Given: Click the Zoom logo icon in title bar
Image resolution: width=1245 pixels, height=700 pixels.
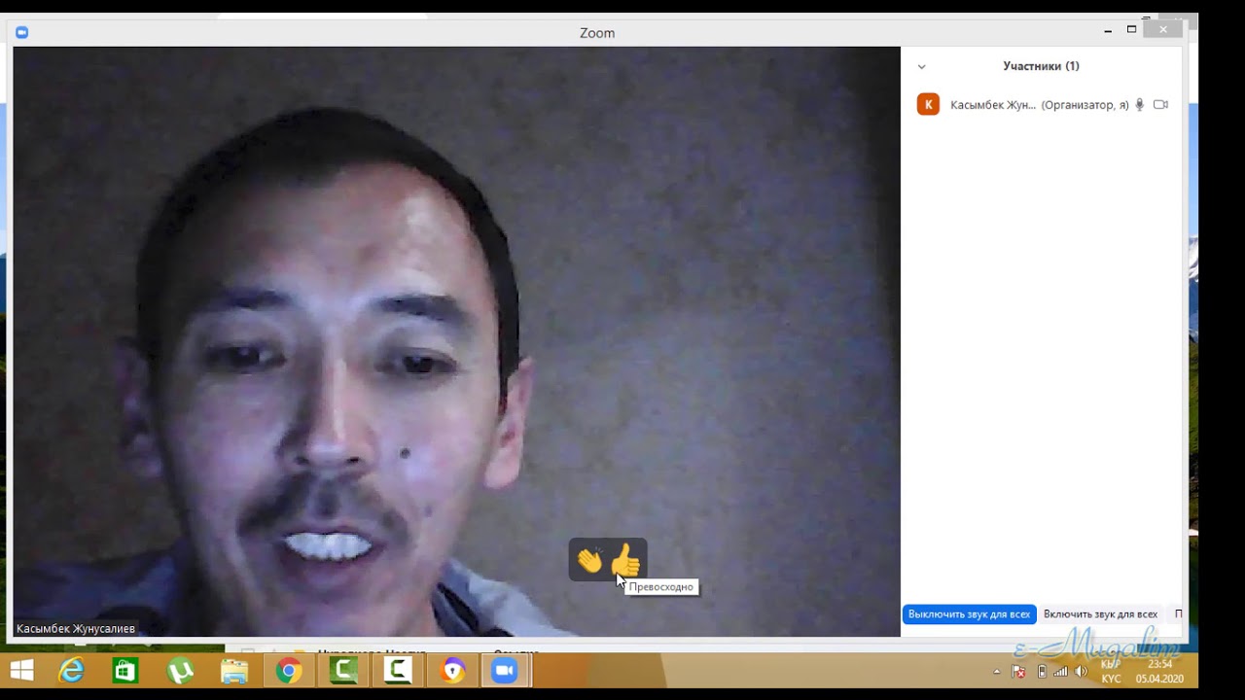Looking at the screenshot, I should tap(22, 32).
